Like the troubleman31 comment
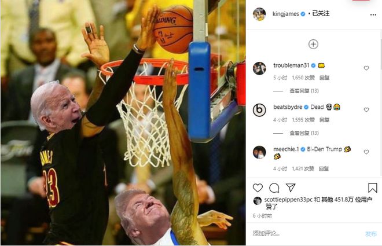 coord(366,68)
